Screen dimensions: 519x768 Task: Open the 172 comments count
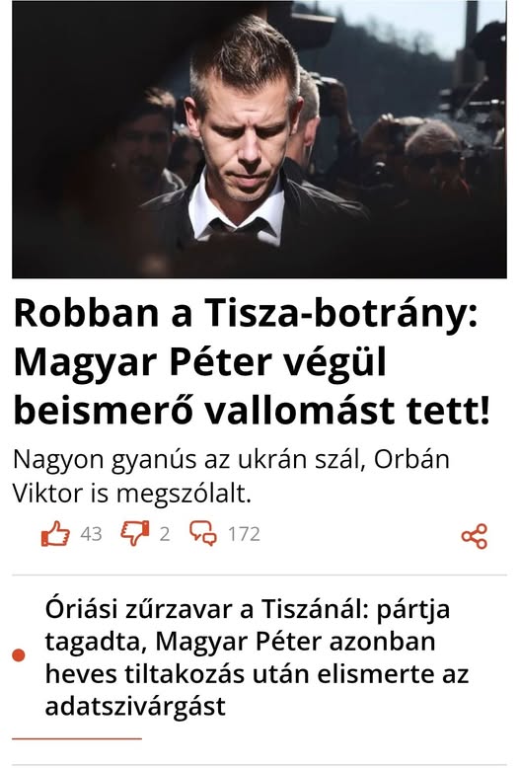coord(244,534)
